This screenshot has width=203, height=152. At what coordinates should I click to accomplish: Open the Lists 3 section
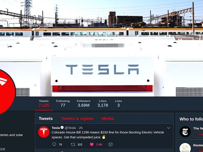click(x=119, y=103)
